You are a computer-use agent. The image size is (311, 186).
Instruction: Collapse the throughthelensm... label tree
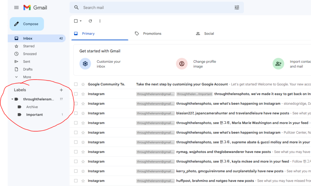12,99
